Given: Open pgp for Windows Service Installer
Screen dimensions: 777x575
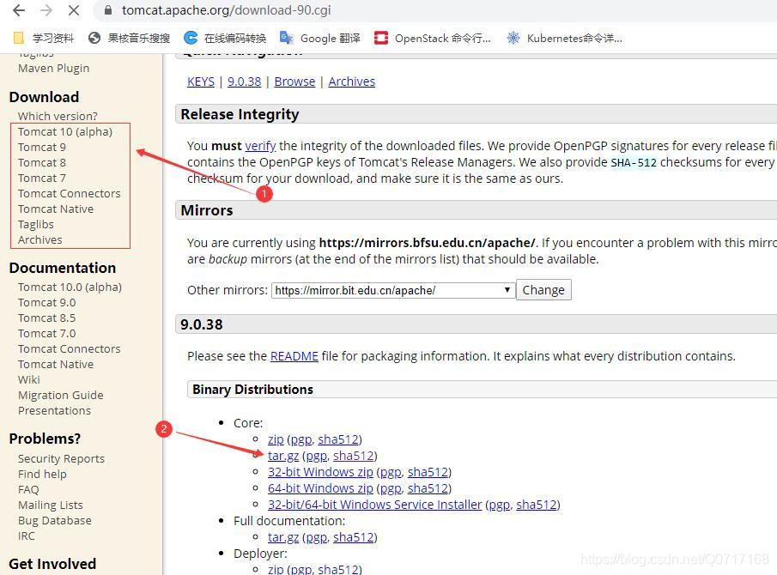Looking at the screenshot, I should click(x=500, y=505).
